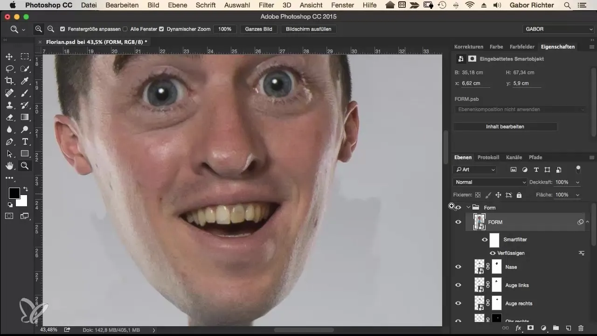Toggle Fenstergröße anpassen checkbox
597x336 pixels.
(x=63, y=29)
